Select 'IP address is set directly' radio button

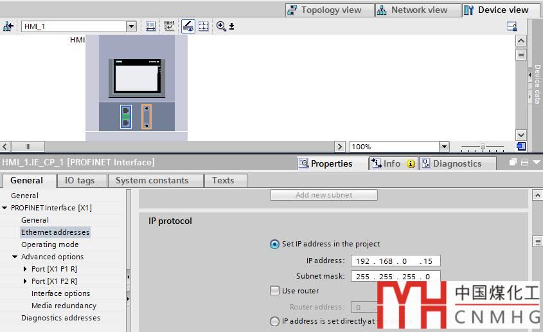pyautogui.click(x=275, y=321)
